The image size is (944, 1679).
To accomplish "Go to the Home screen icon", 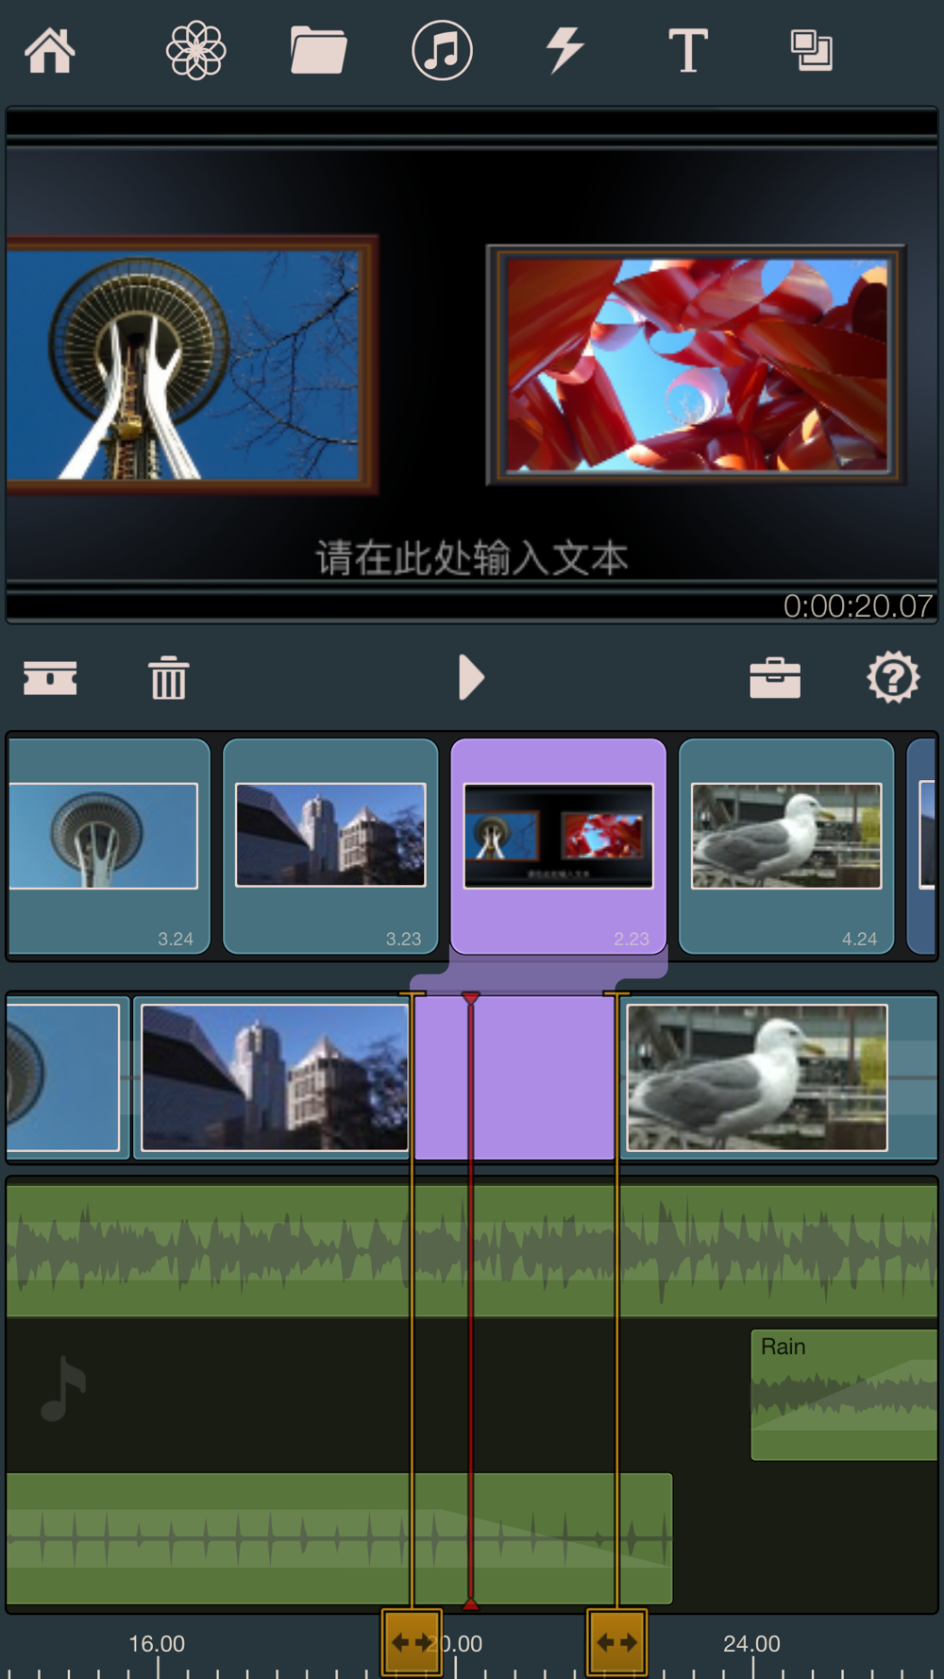I will (x=49, y=50).
